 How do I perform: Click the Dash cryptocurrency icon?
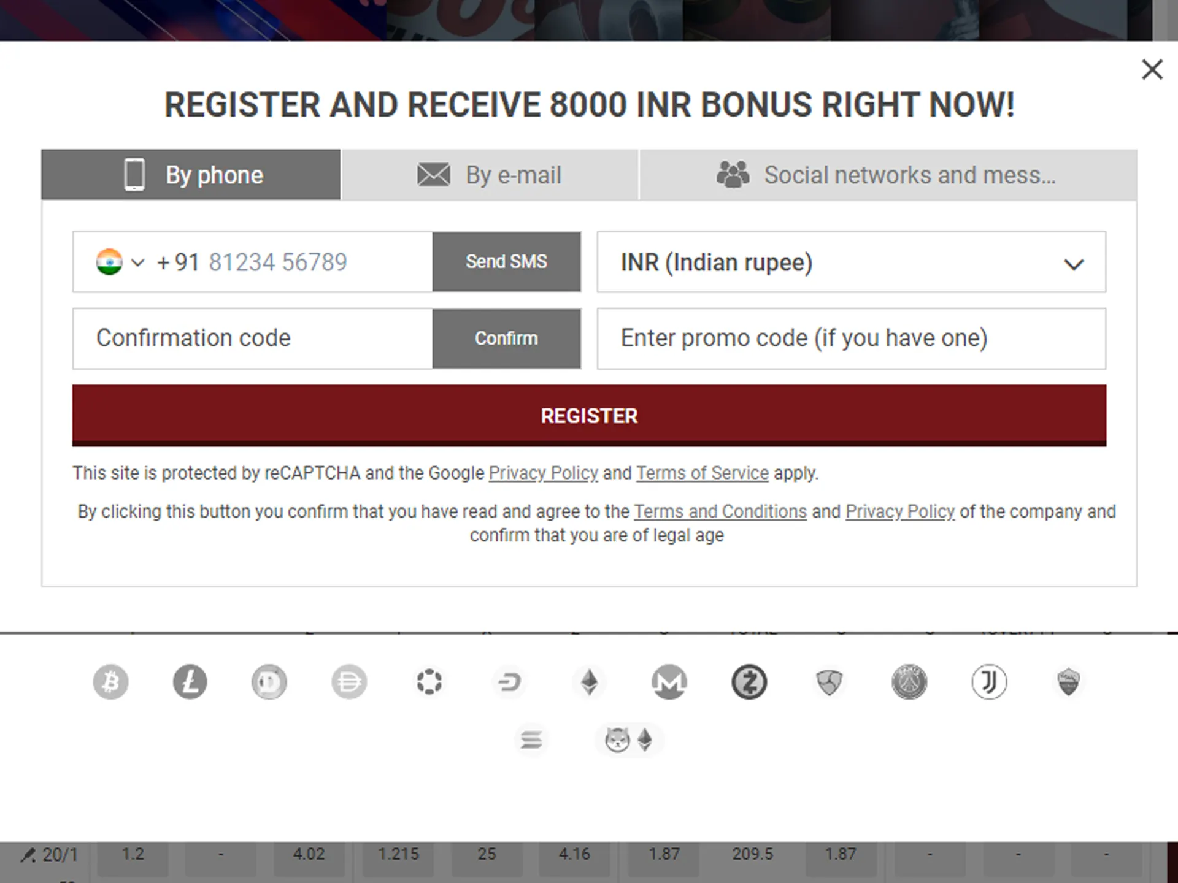pos(508,681)
